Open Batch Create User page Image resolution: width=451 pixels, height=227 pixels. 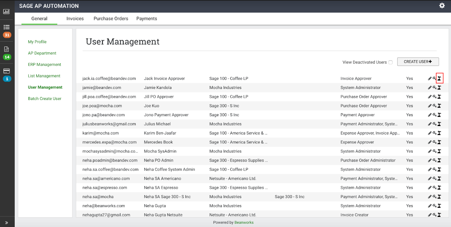click(44, 99)
